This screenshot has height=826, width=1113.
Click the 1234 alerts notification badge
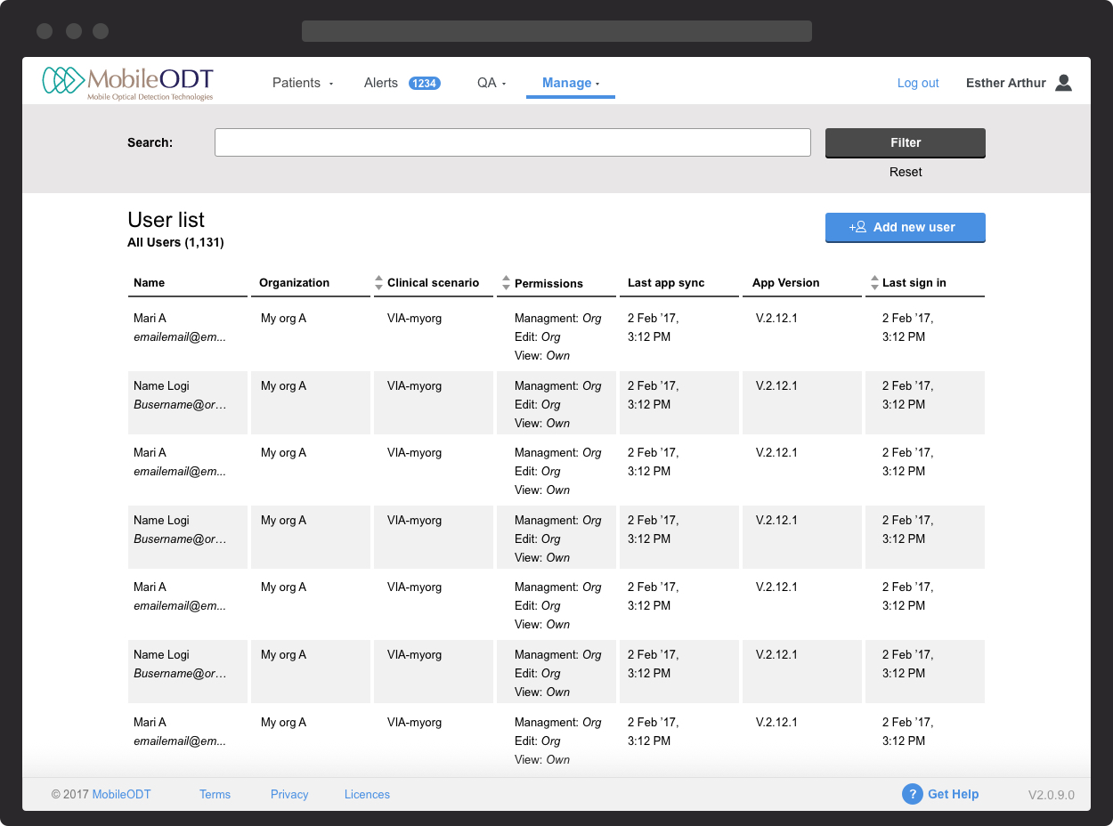[424, 82]
